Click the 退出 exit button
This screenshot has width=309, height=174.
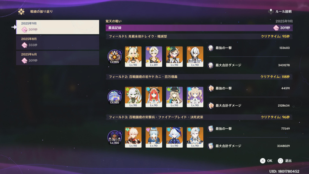pyautogui.click(x=285, y=161)
